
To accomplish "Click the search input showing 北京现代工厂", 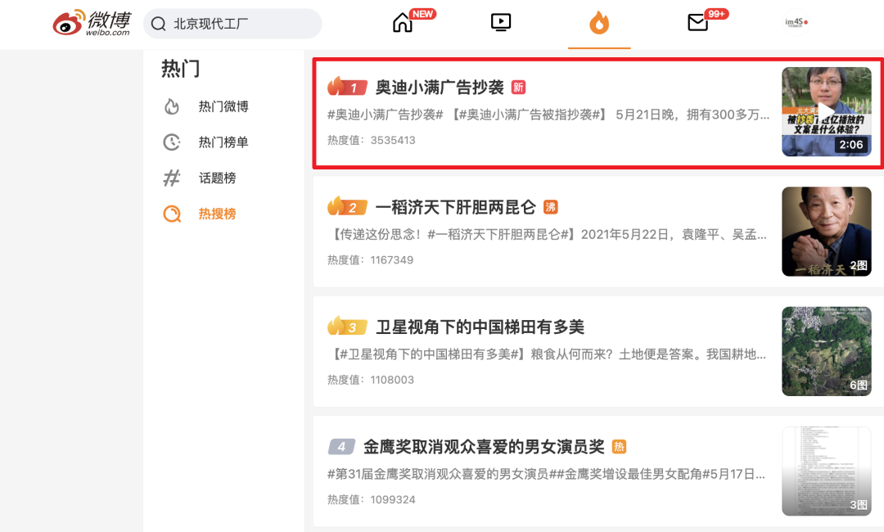I will pos(233,24).
